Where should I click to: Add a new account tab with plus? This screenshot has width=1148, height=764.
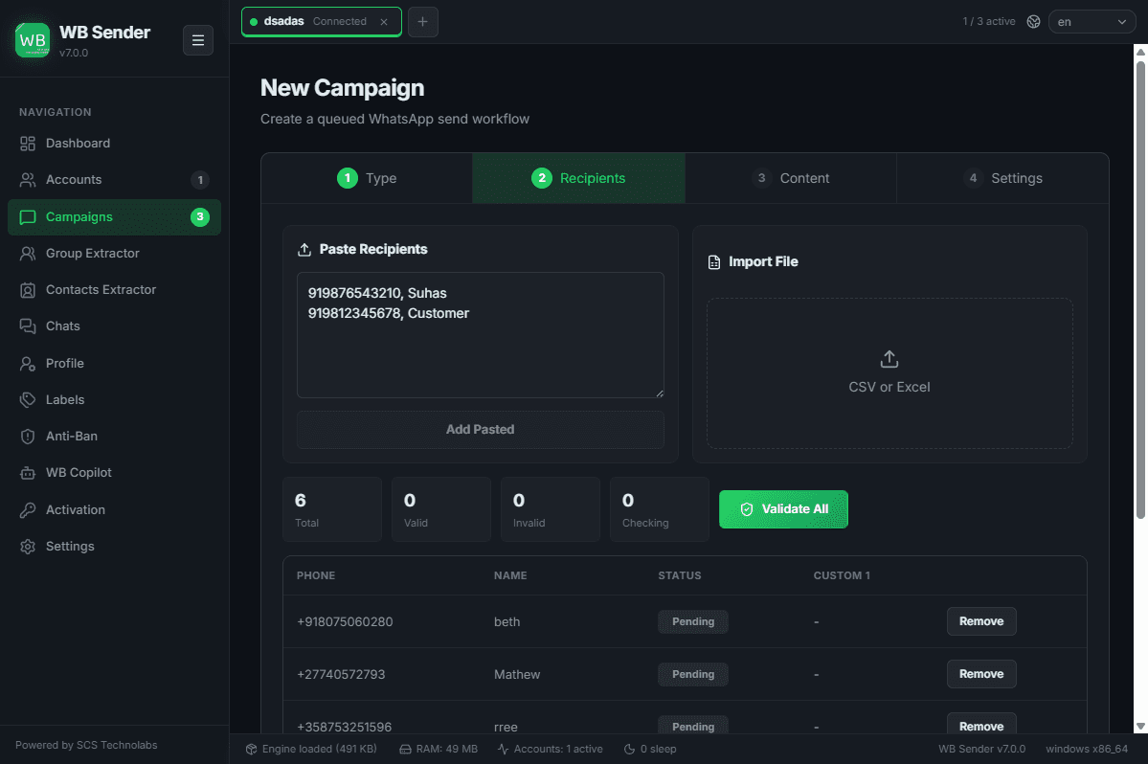tap(422, 22)
